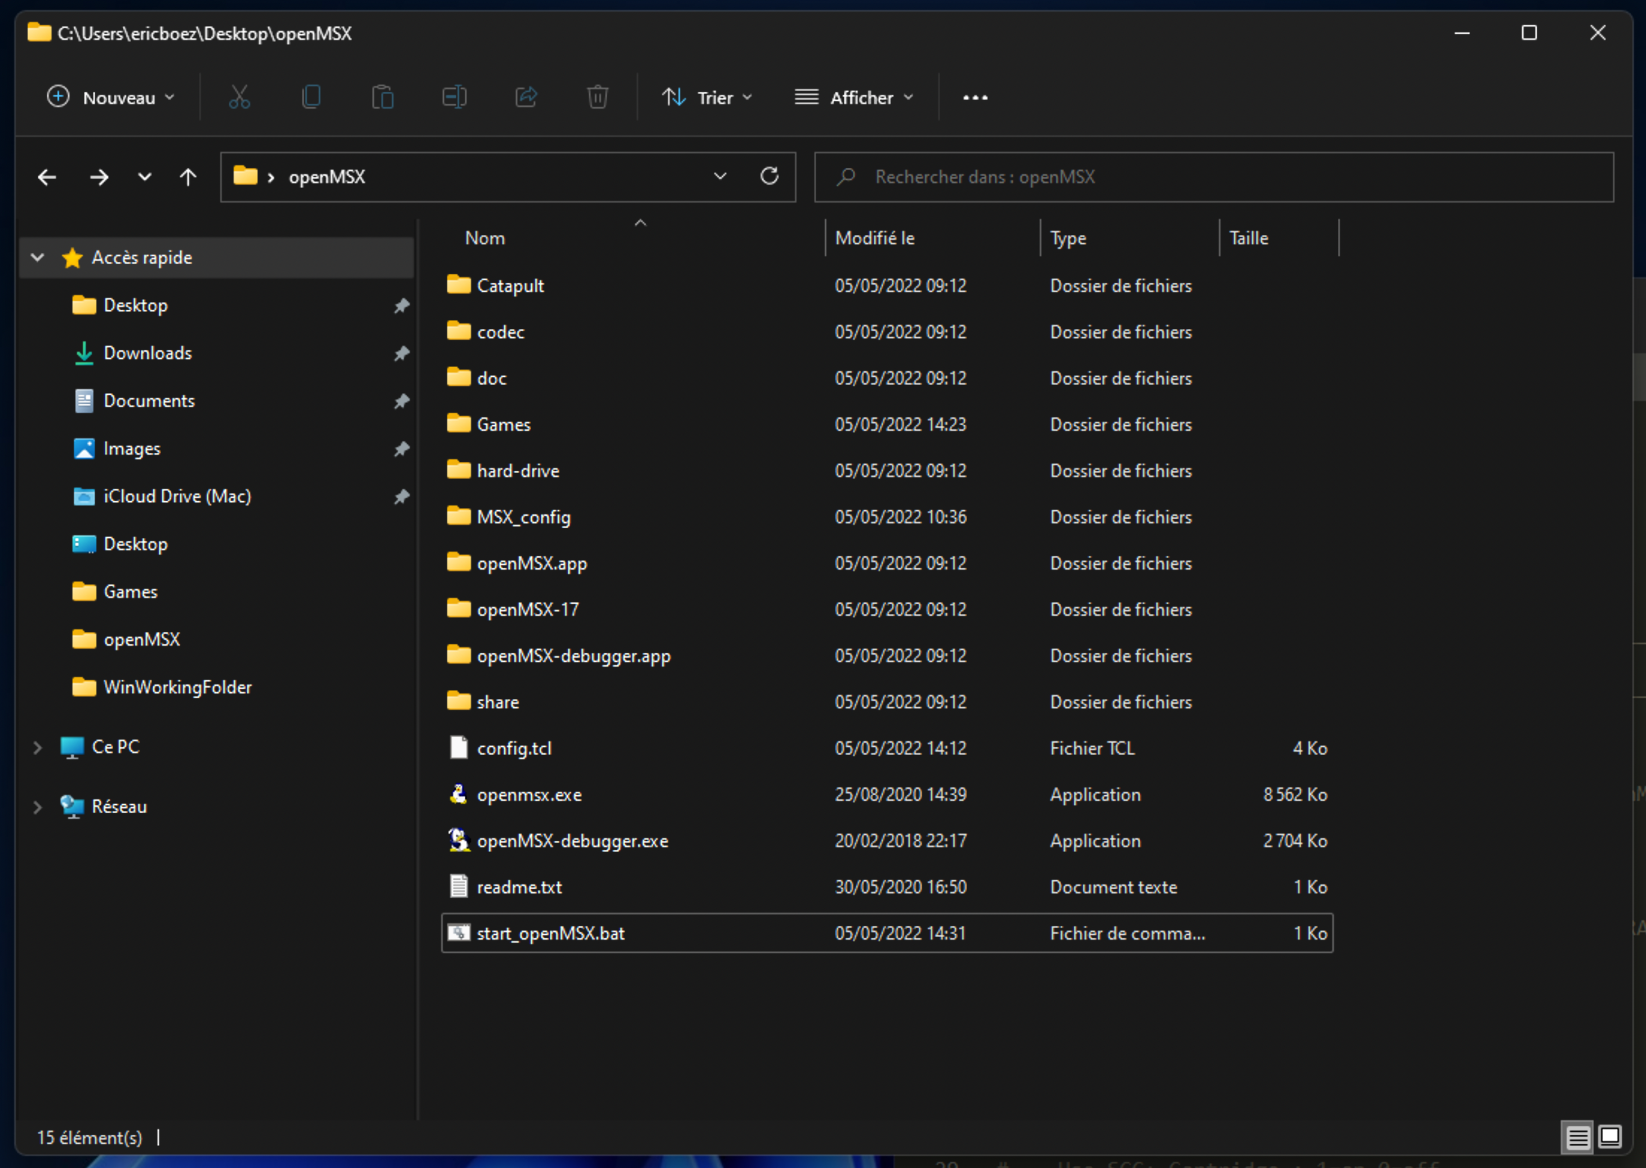Open the Nouveau dropdown menu
1646x1168 pixels.
[110, 97]
